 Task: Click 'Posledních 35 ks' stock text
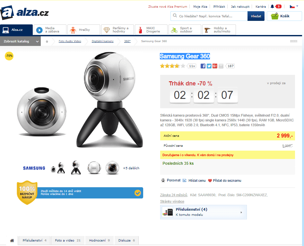click(178, 163)
